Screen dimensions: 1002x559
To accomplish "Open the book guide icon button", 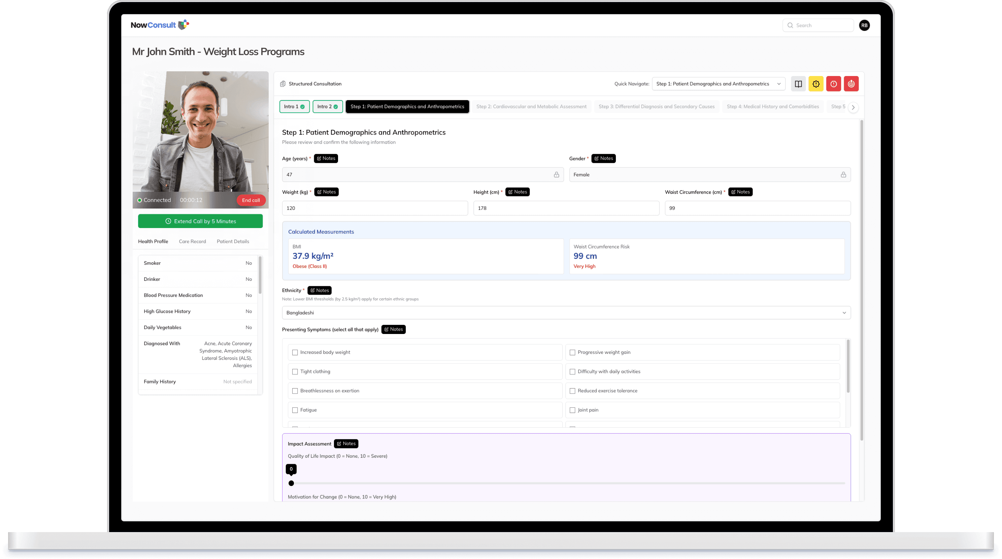I will coord(798,84).
